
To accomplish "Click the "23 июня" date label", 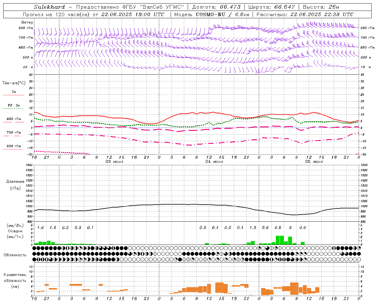I will coord(114,162).
